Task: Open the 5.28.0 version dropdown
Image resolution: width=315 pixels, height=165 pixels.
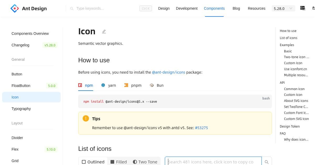Action: coord(283,8)
